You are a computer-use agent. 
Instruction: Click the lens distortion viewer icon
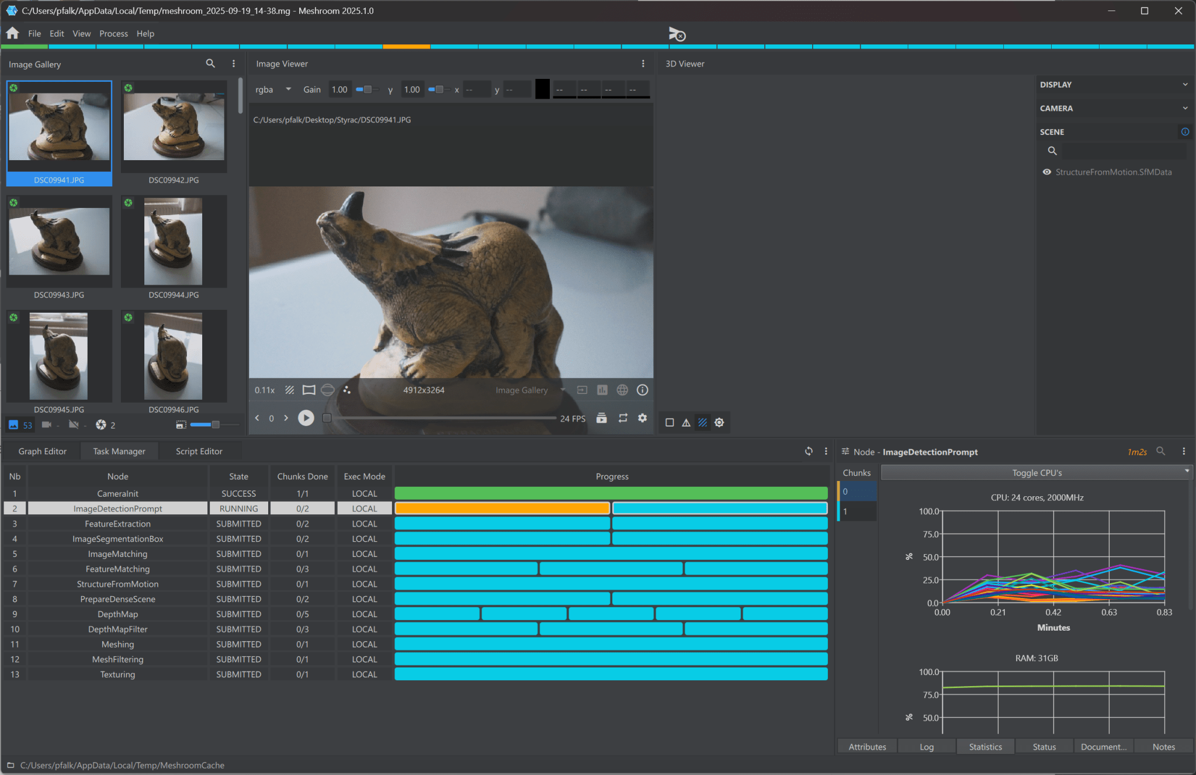308,390
